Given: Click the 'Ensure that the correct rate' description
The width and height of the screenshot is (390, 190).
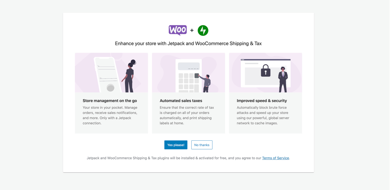Looking at the screenshot, I should 187,115.
